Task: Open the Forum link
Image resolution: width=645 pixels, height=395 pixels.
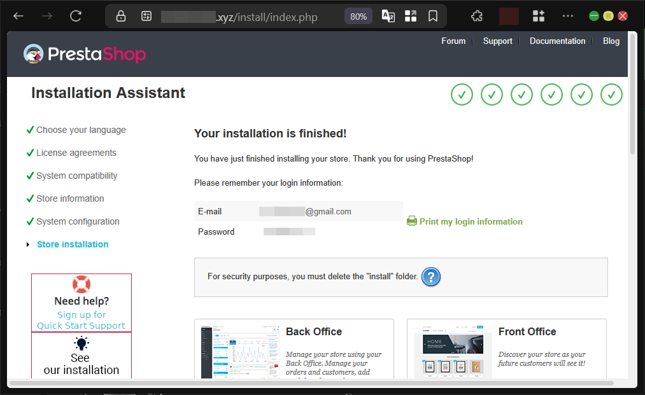Action: 453,41
